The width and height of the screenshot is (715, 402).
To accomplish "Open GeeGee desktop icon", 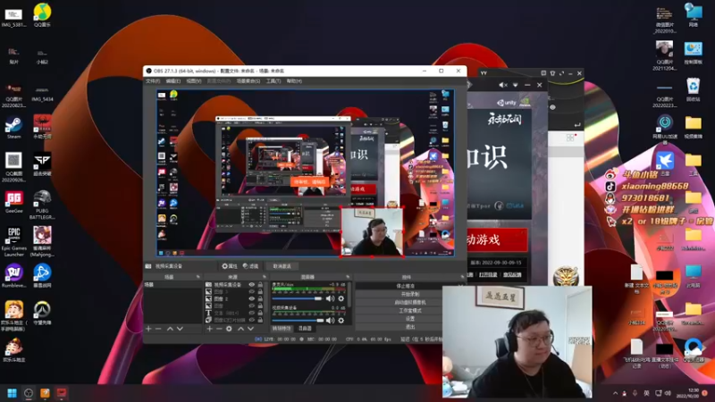I will [x=13, y=202].
